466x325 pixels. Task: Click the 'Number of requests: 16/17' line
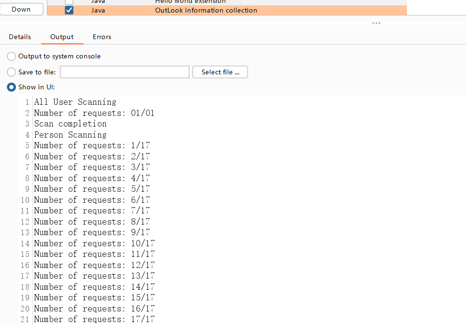pos(94,309)
